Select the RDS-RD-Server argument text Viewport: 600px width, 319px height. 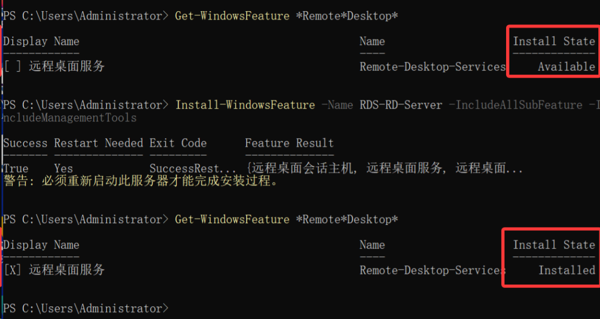click(401, 105)
